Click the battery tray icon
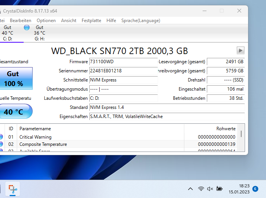Screen dimensions: 266x198 219,188
